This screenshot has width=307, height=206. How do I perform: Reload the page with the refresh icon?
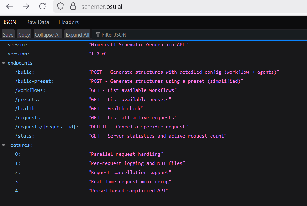[42, 6]
